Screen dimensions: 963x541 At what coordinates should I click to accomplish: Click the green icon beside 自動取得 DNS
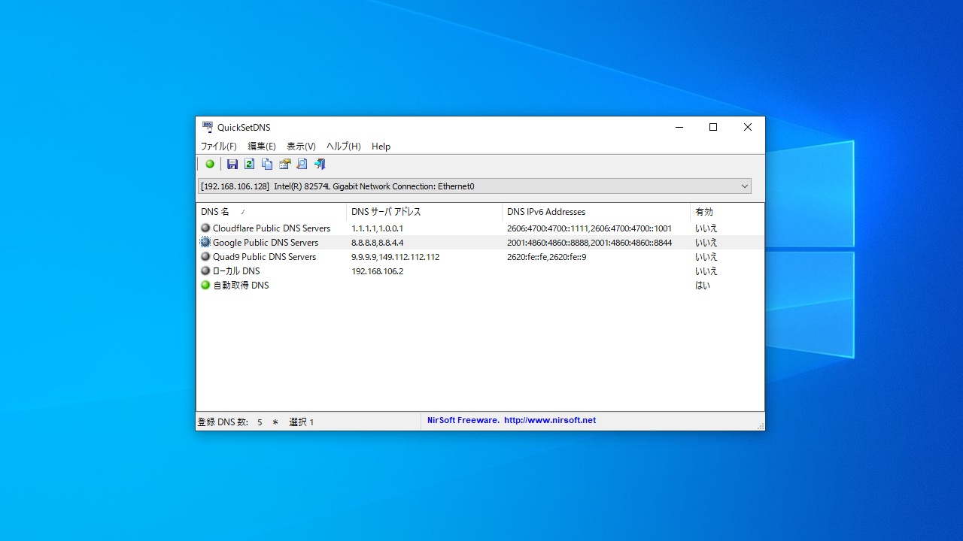(x=205, y=285)
